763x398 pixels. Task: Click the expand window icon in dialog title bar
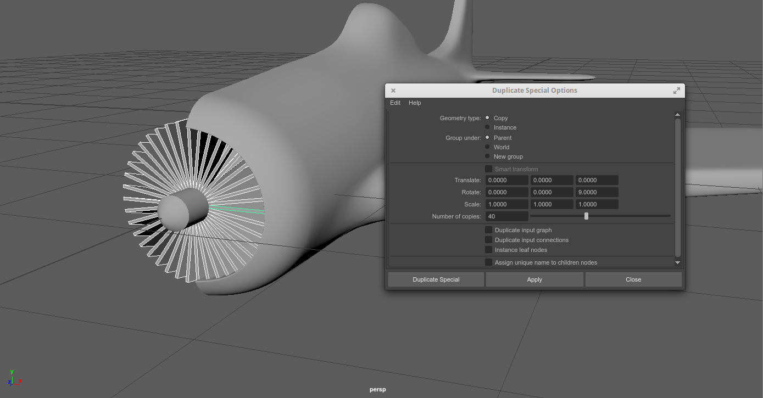click(677, 91)
